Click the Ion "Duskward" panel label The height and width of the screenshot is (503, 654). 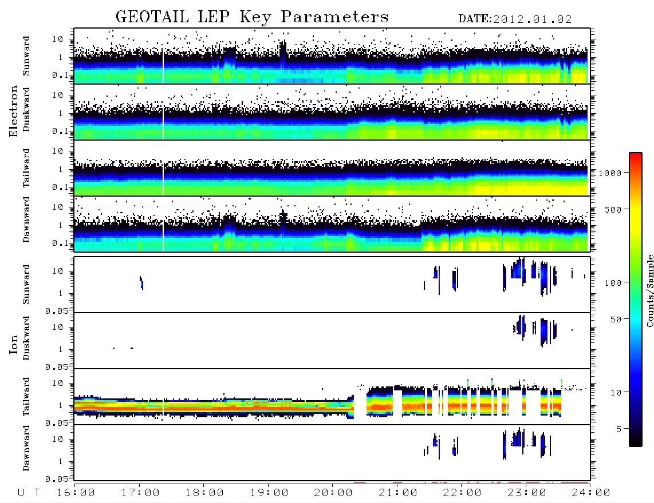click(x=26, y=338)
